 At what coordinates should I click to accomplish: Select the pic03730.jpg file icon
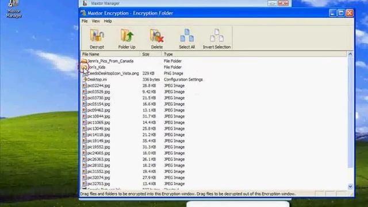pos(85,98)
